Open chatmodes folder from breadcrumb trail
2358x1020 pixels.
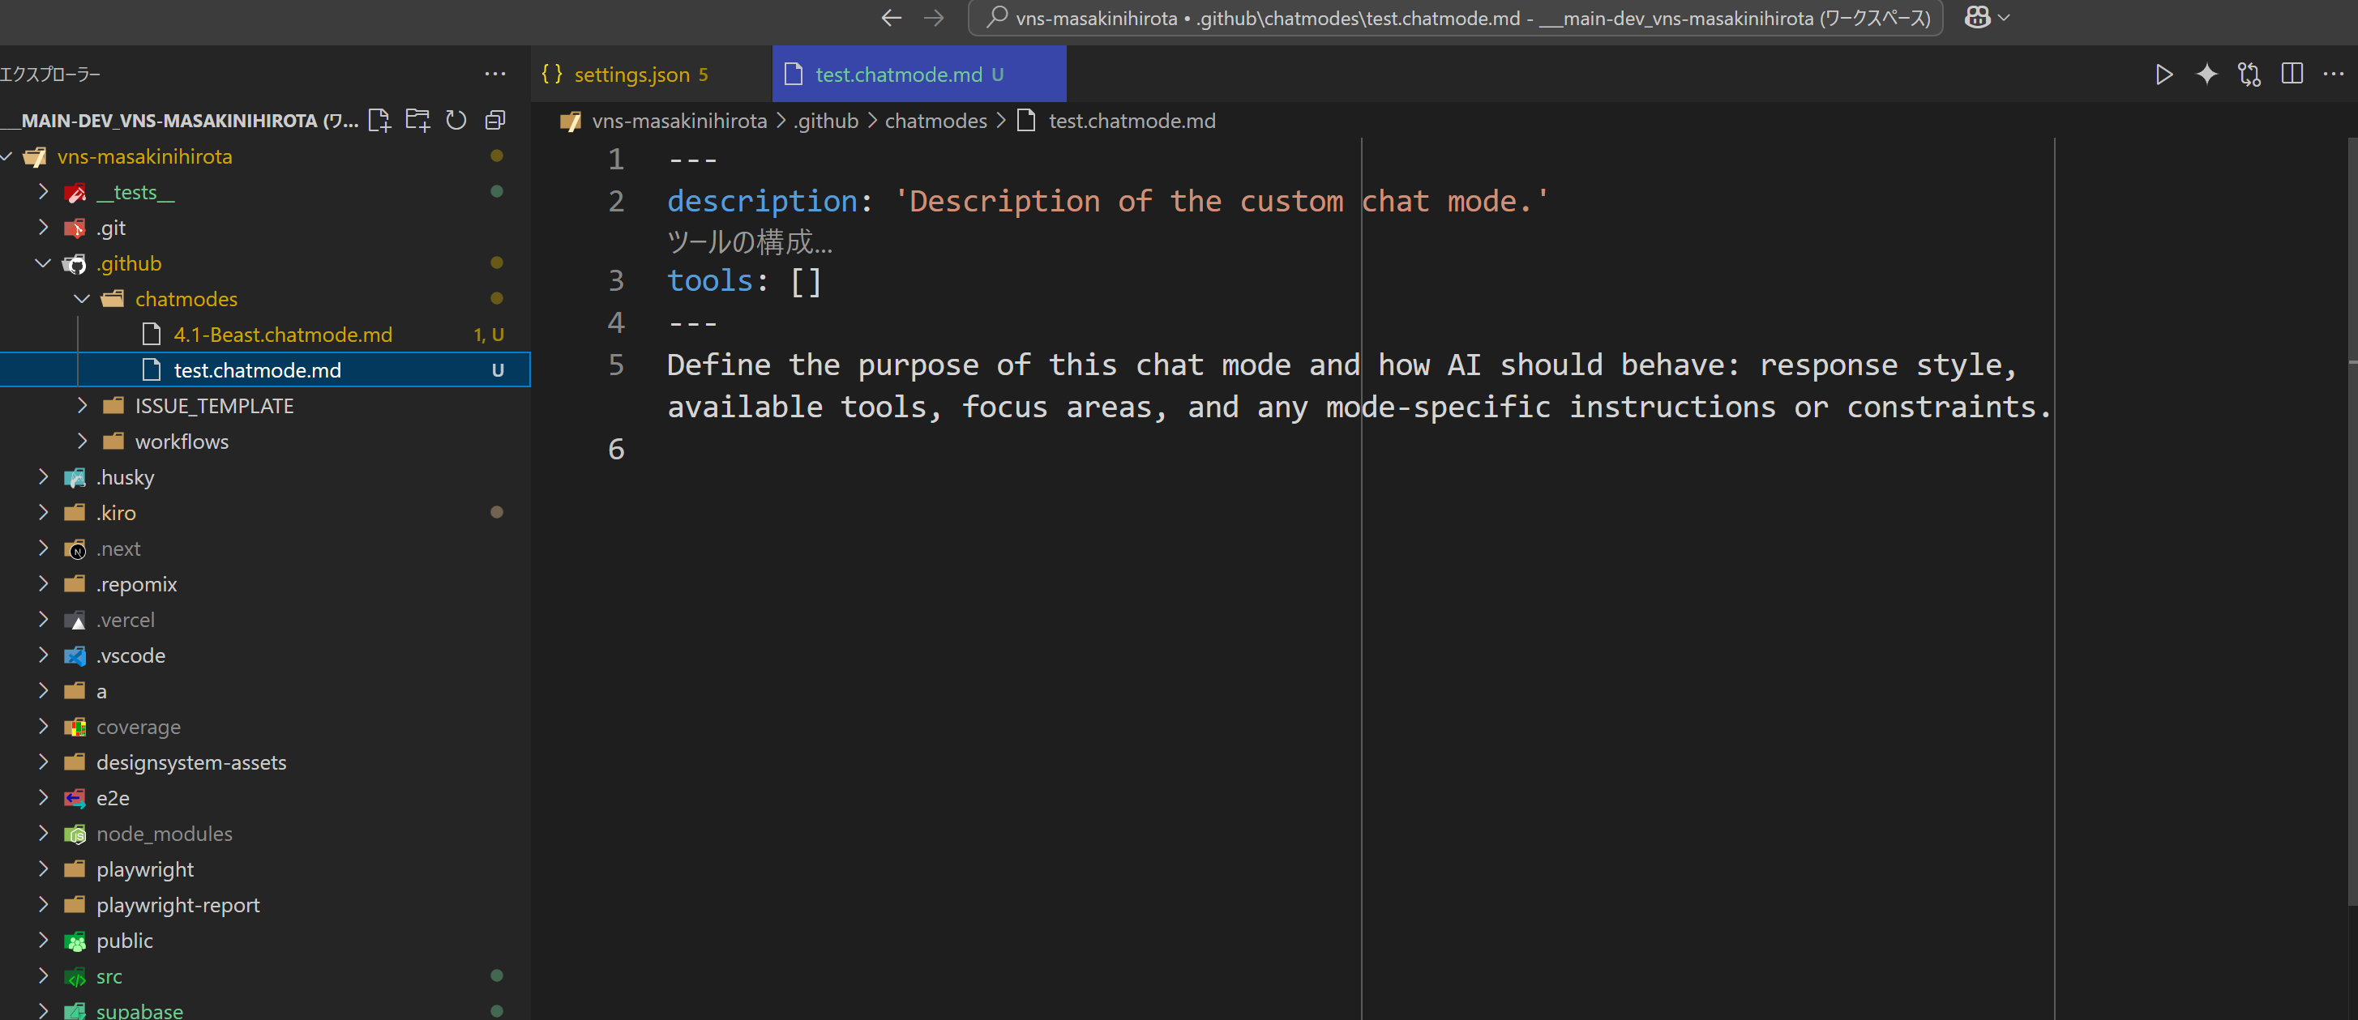(935, 120)
